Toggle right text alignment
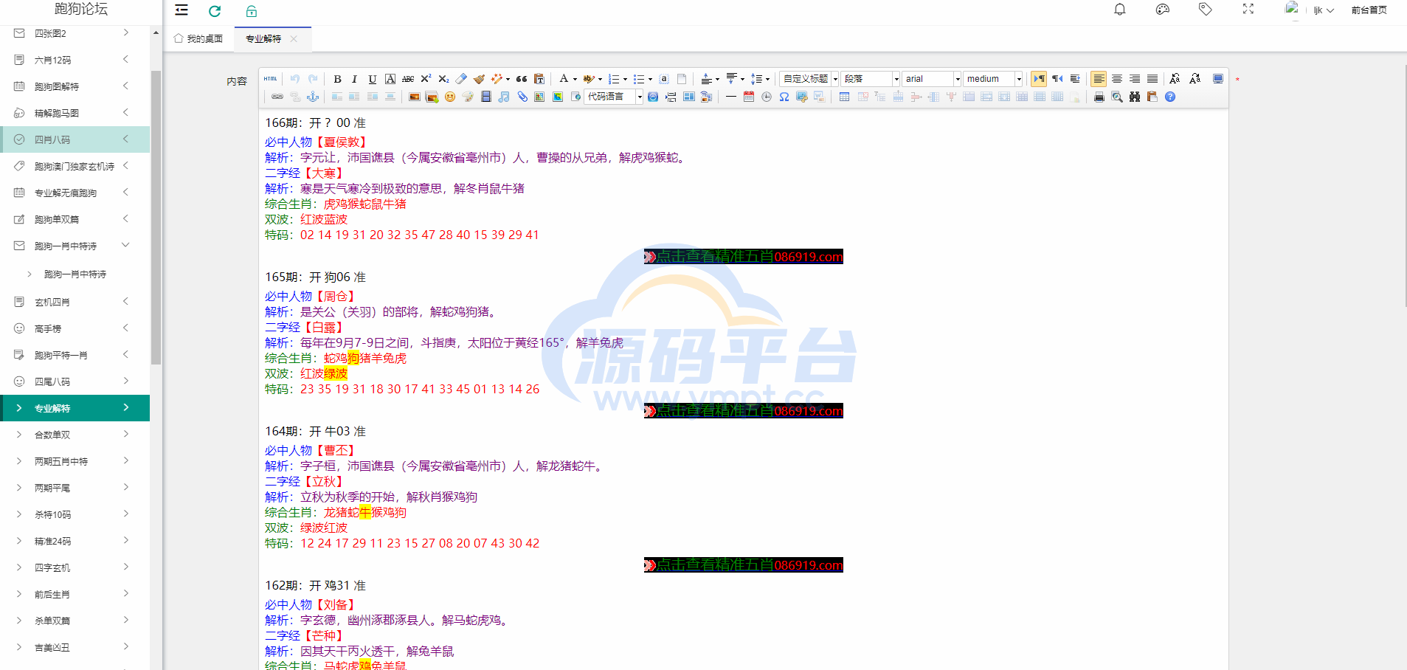 (1135, 79)
